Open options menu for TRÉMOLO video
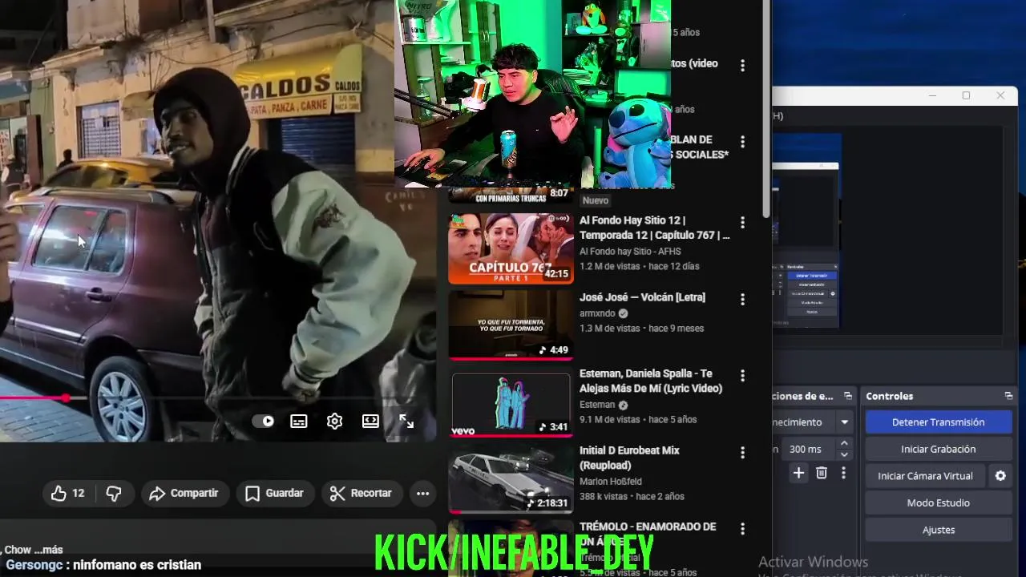This screenshot has height=577, width=1026. pos(742,529)
